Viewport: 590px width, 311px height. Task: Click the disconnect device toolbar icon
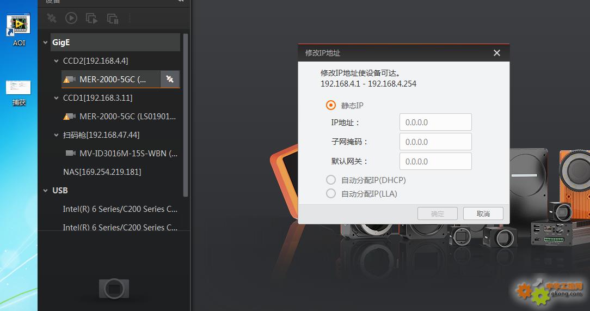pyautogui.click(x=52, y=17)
